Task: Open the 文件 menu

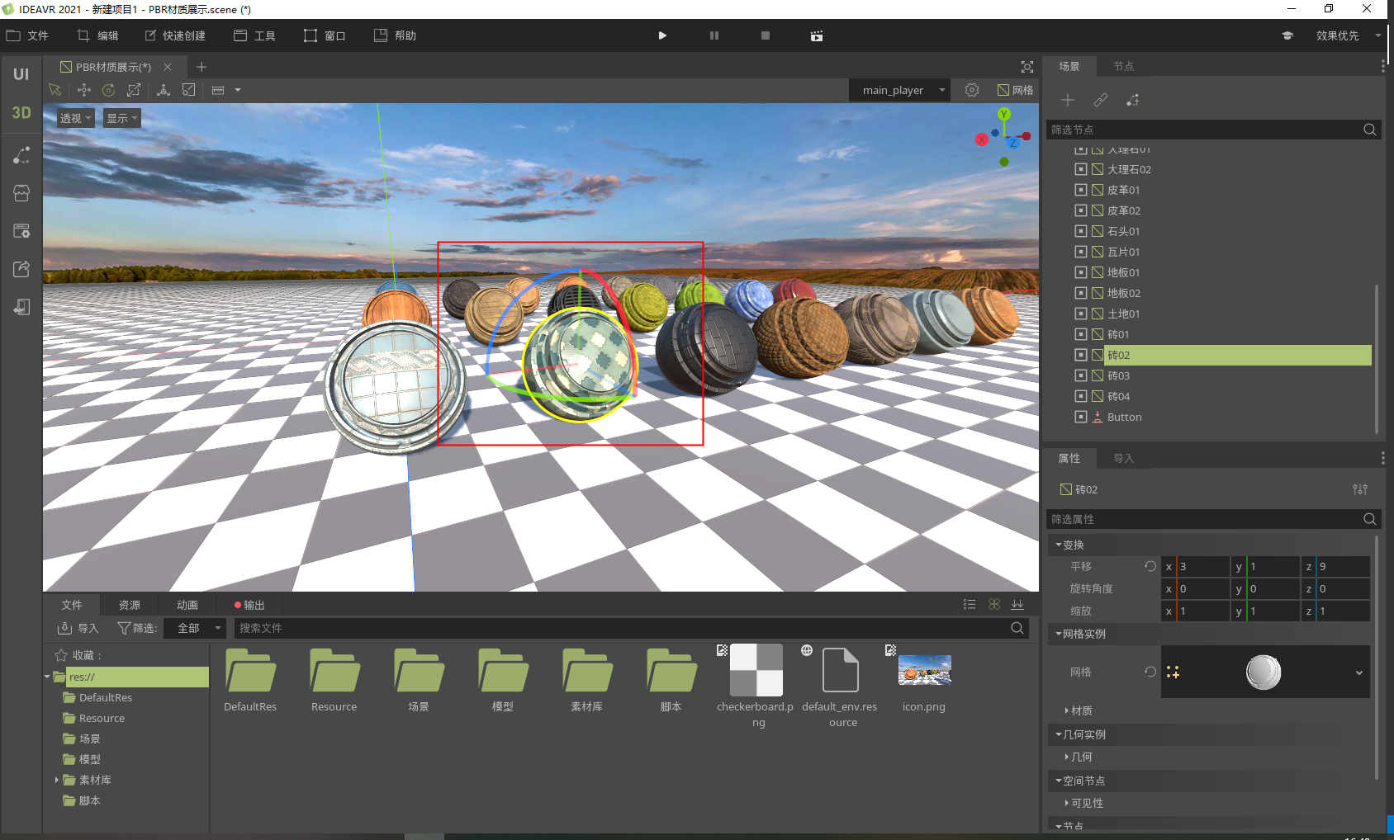Action: (27, 35)
